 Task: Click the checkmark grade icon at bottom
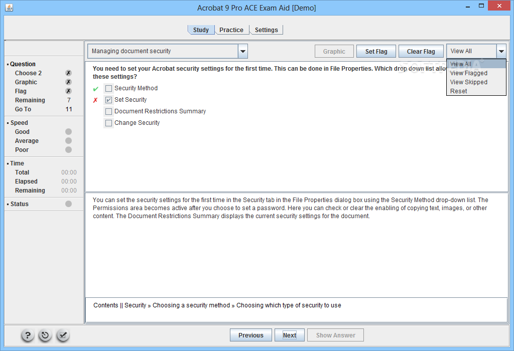(x=63, y=335)
